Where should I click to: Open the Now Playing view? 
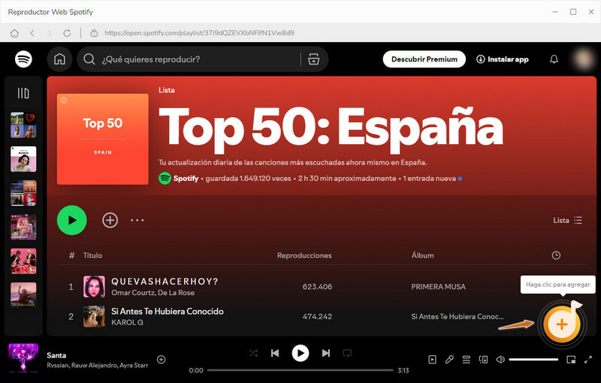click(x=432, y=359)
